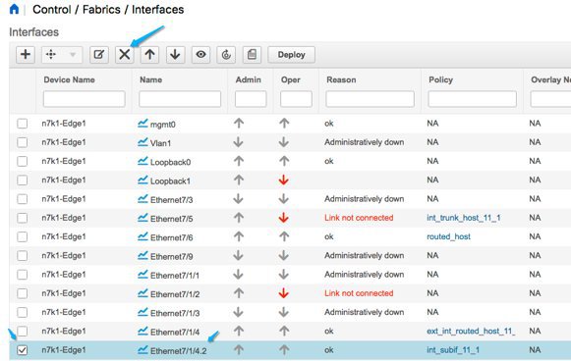Click the Device Name filter field
The height and width of the screenshot is (361, 571).
[x=85, y=99]
